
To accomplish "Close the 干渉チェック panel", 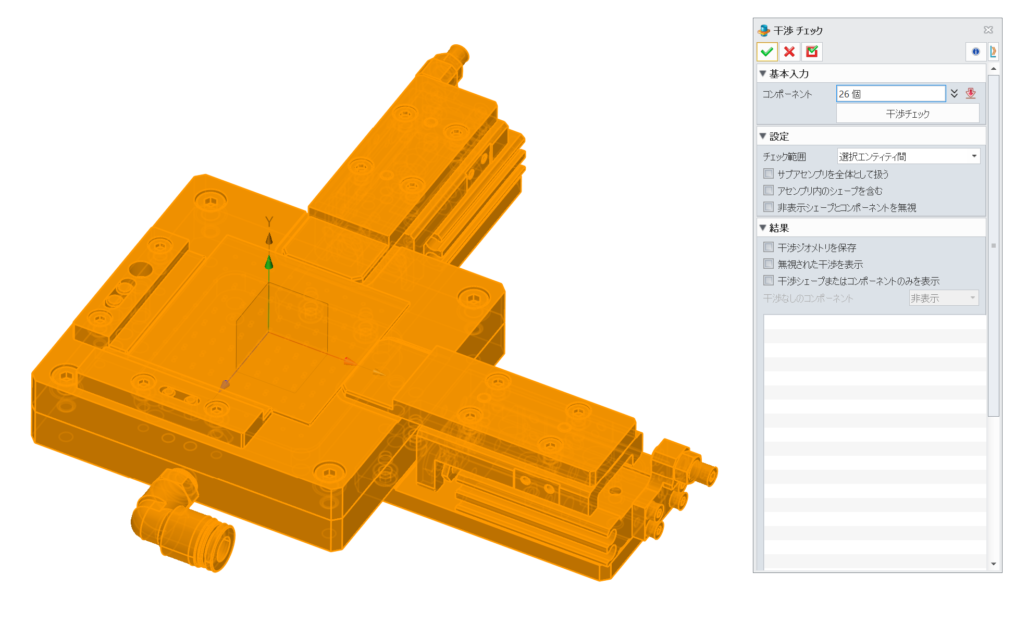I will coord(988,30).
